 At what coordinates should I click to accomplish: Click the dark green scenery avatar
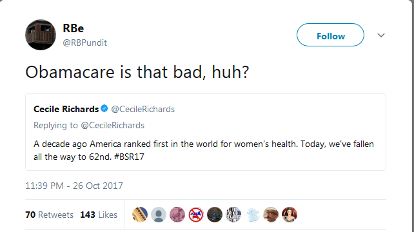pyautogui.click(x=215, y=215)
